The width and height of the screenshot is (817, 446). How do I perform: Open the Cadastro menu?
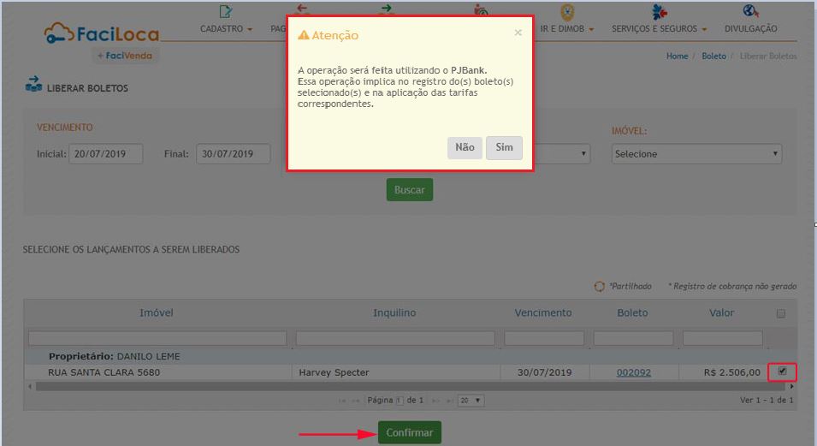(x=226, y=29)
